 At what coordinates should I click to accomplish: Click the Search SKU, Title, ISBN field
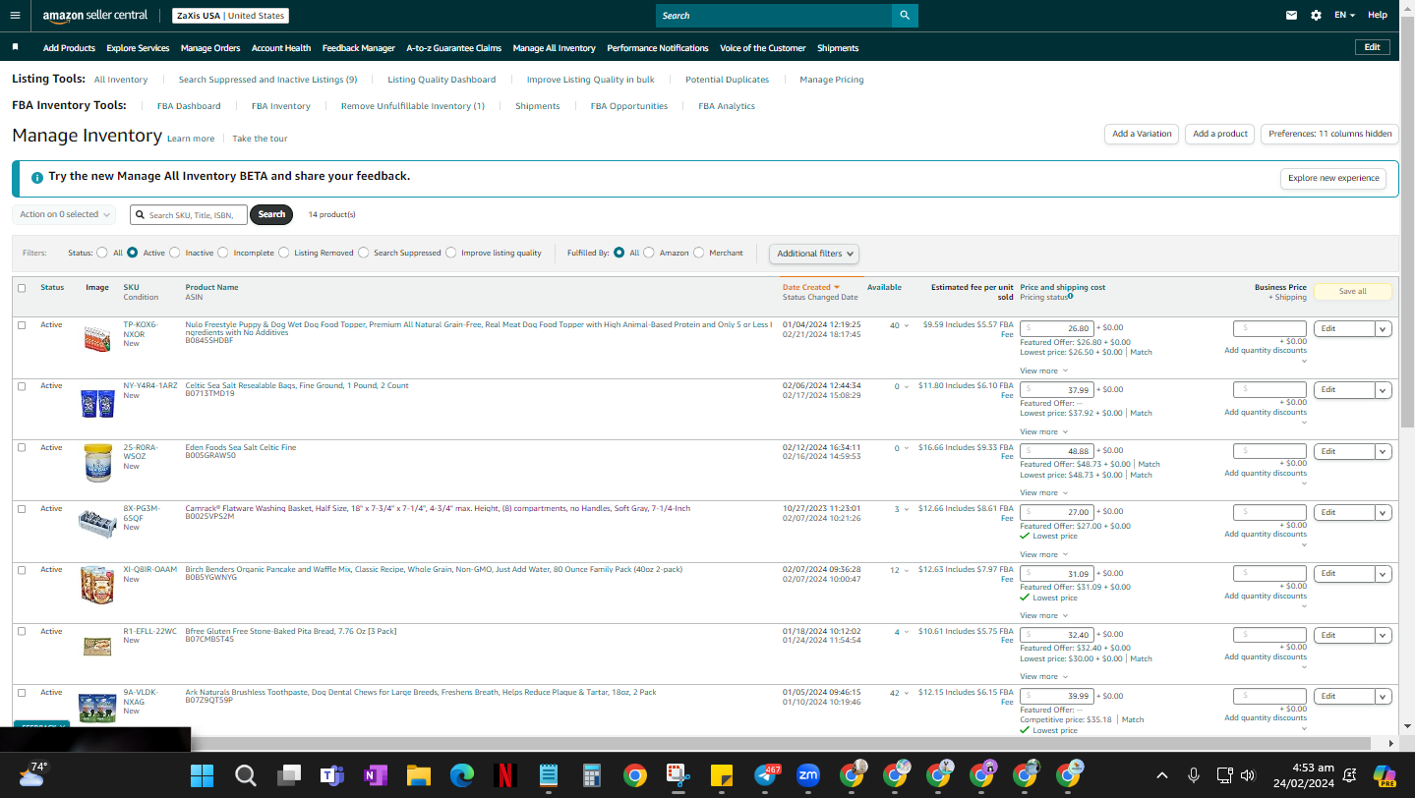[189, 214]
